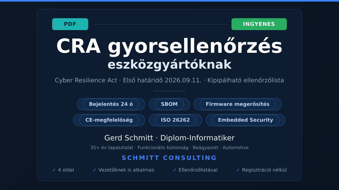Click the green INGYENES badge
This screenshot has width=339, height=190.
(259, 24)
